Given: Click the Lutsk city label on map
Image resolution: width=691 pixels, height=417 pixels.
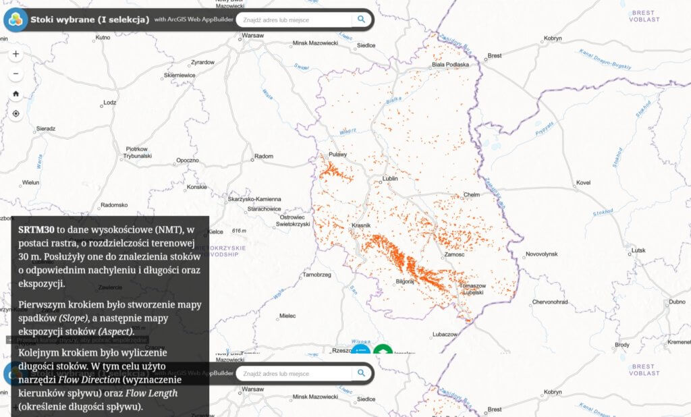Looking at the screenshot, I should 638,250.
